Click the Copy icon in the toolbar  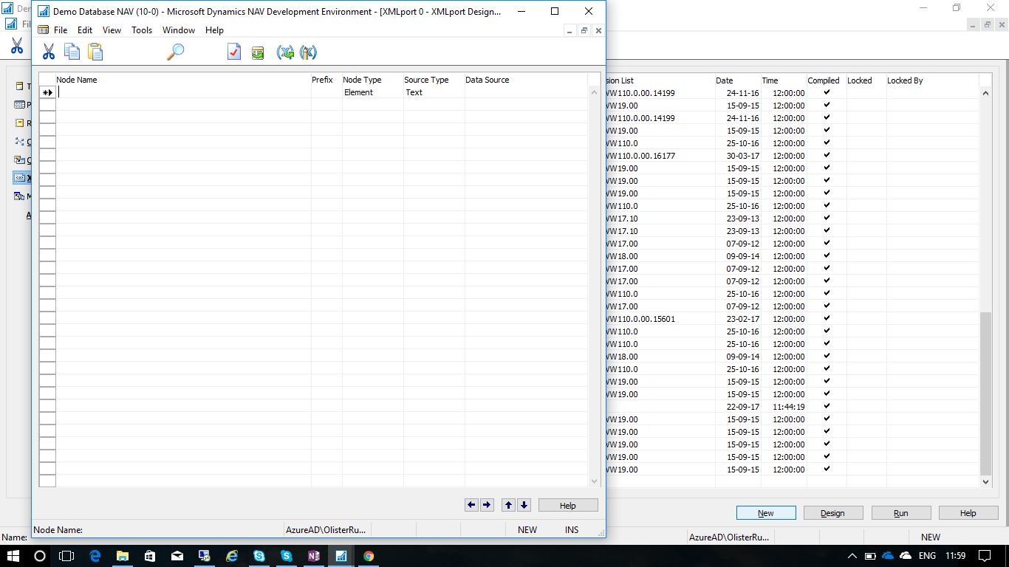pos(72,52)
